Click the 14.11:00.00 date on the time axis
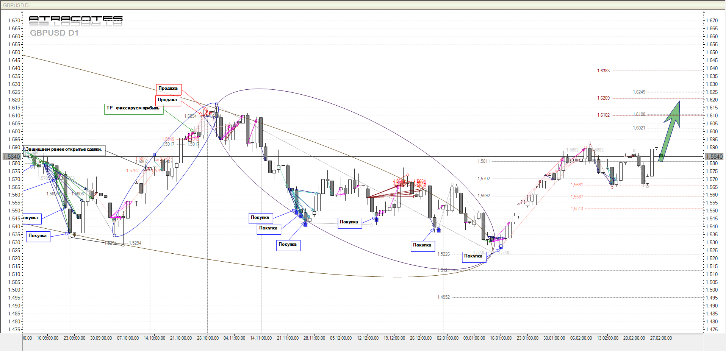 [x=261, y=338]
